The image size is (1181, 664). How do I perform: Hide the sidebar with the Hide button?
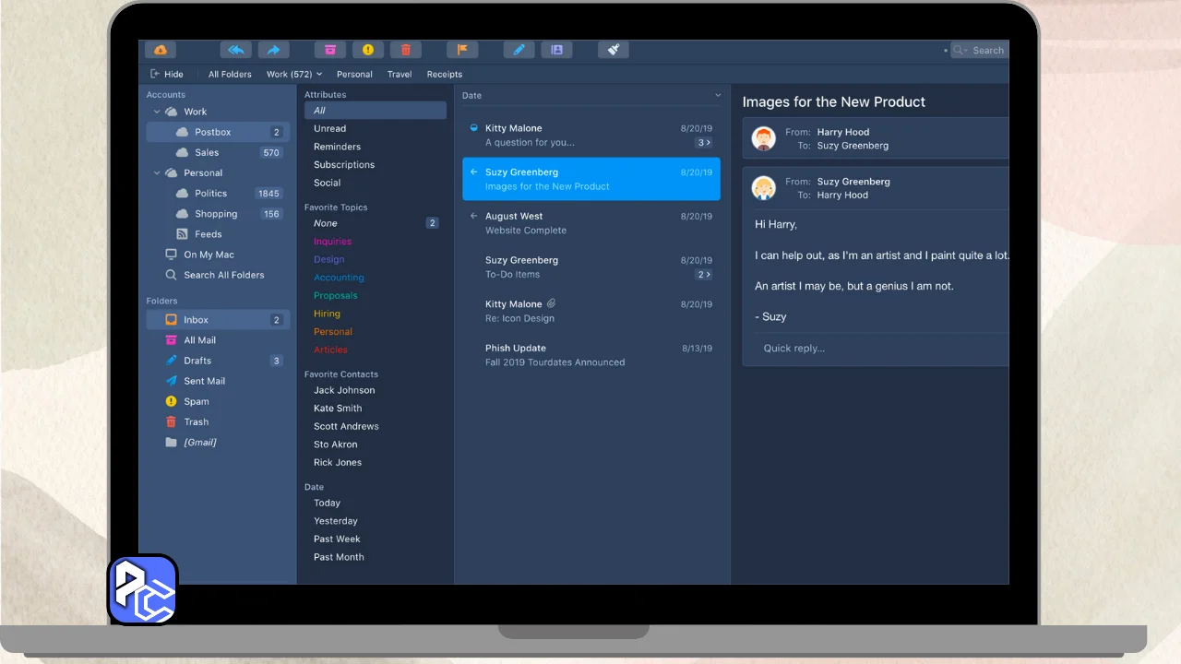pyautogui.click(x=166, y=74)
